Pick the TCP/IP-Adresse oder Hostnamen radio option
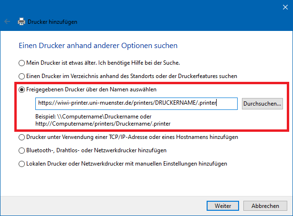 coord(21,137)
